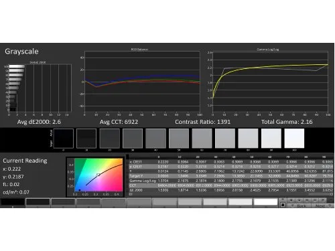
Task: Click the second round icon above the Back button
Action: click(x=299, y=200)
